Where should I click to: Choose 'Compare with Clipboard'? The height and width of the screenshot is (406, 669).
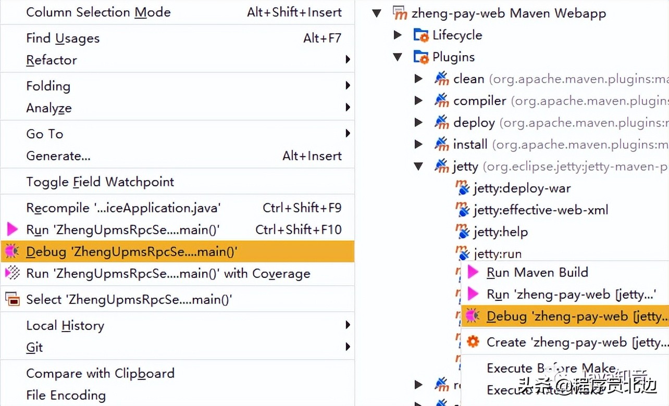(x=100, y=373)
